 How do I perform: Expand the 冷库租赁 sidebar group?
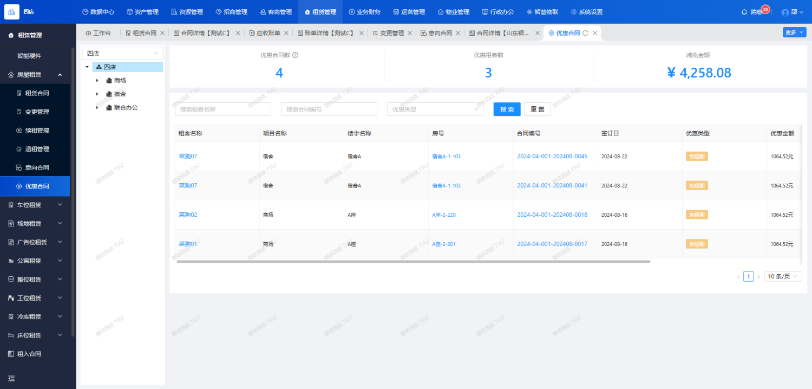[60, 316]
